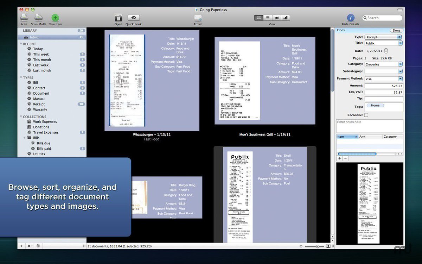Add a New Item with green plus
Image resolution: width=422 pixels, height=264 pixels.
55,18
